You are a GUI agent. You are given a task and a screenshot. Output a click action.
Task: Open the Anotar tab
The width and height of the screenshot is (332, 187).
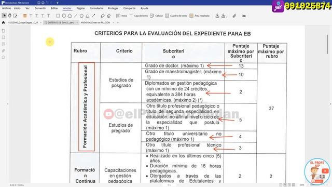(67, 8)
